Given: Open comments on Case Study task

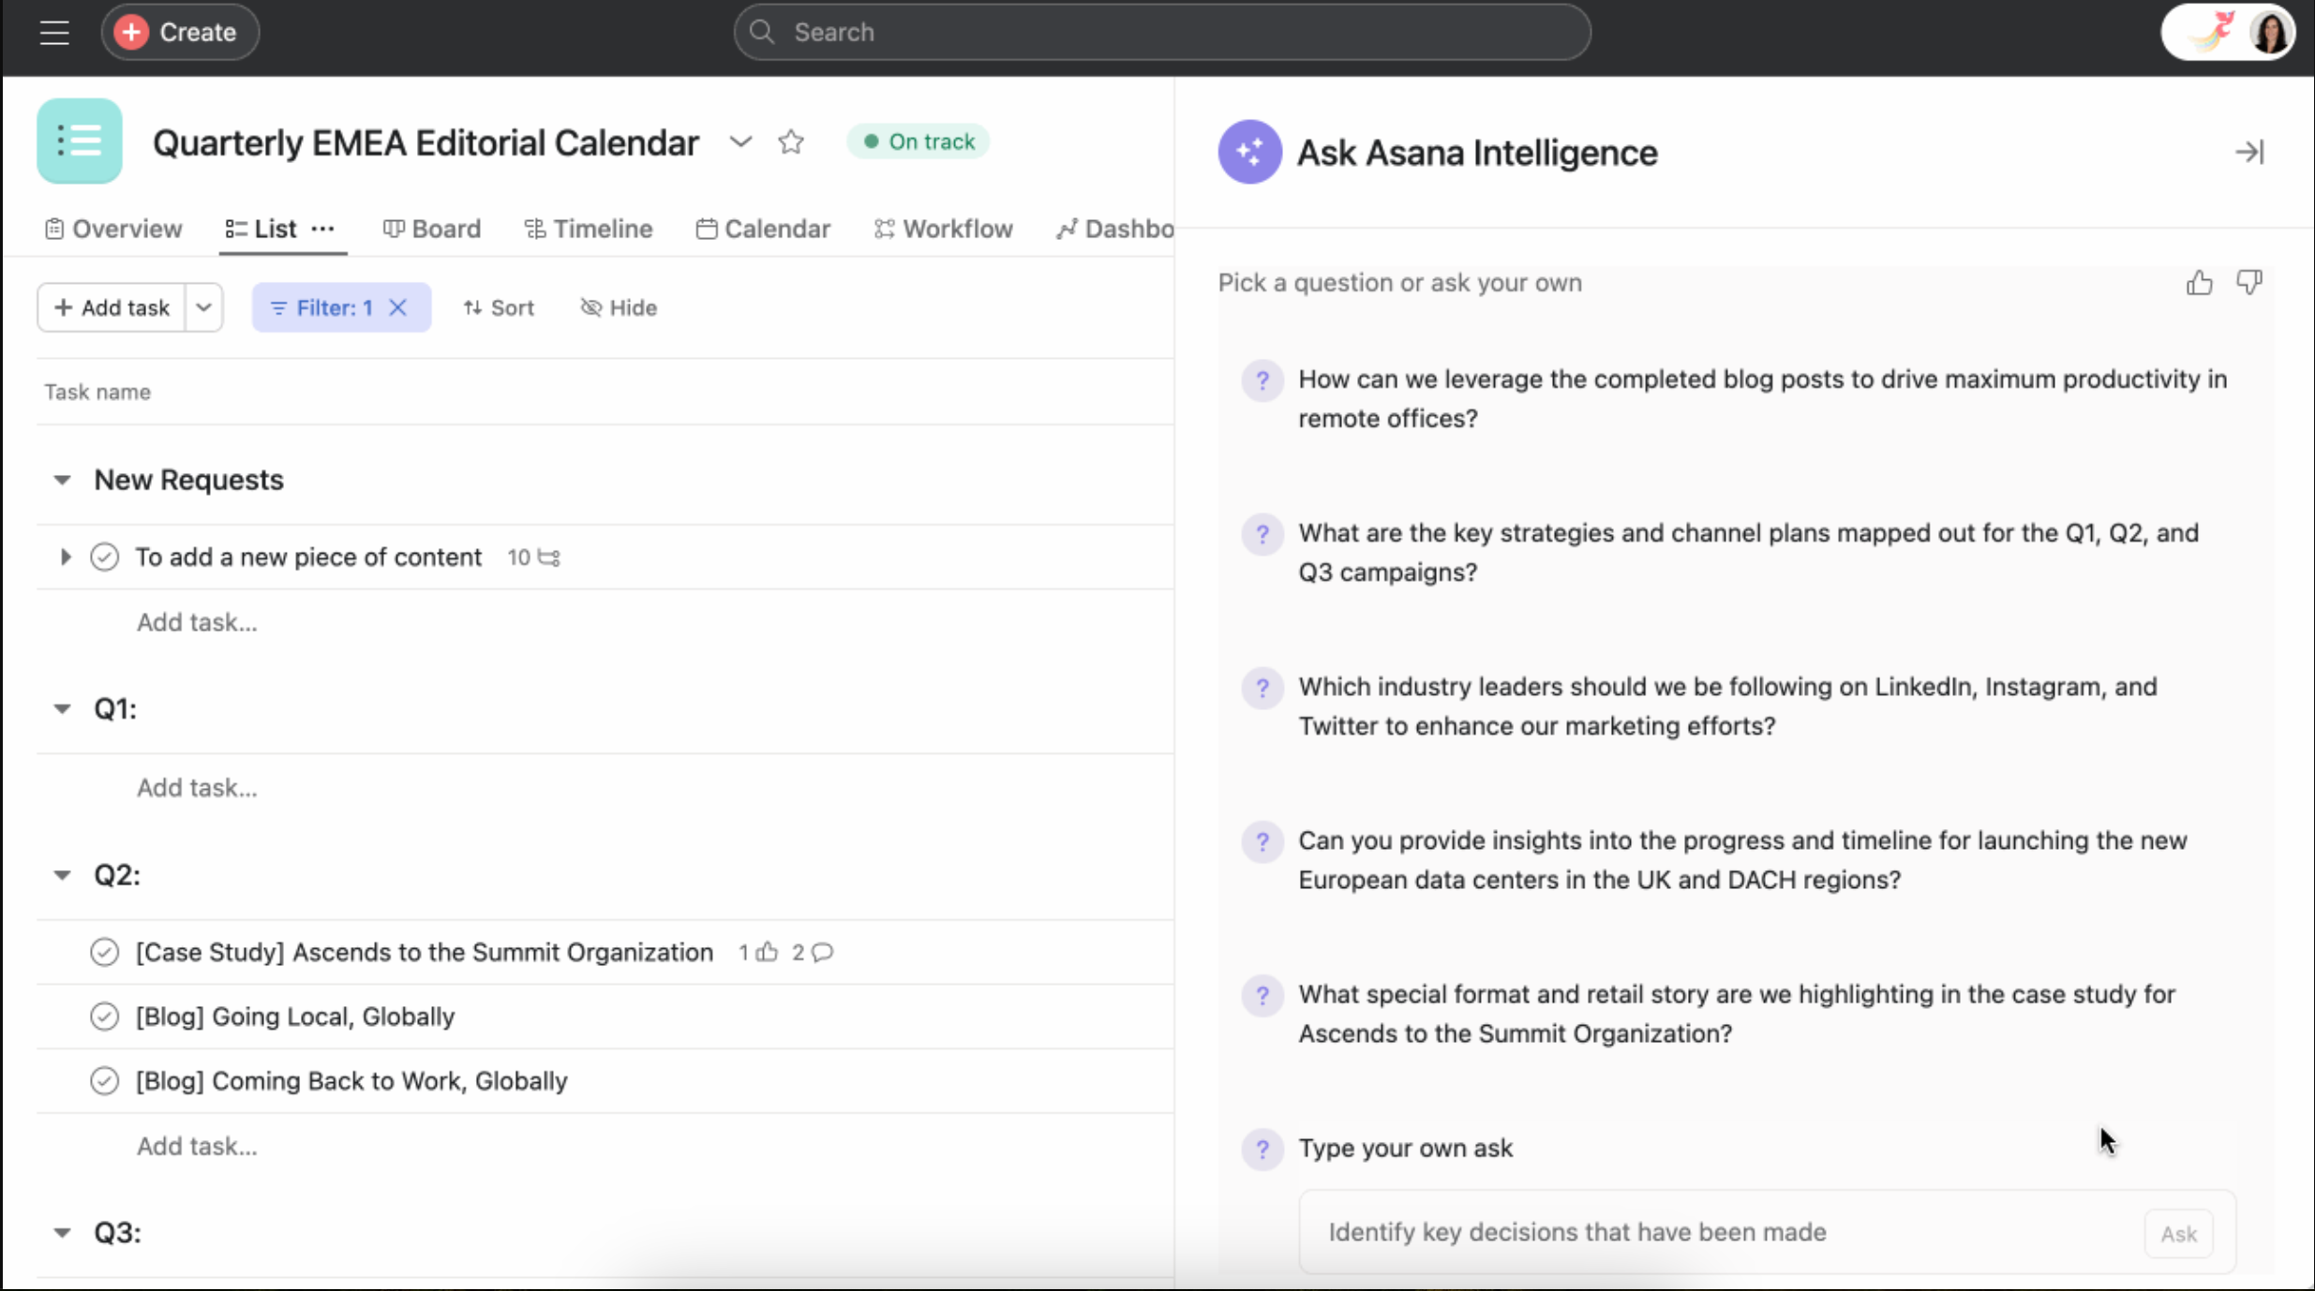Looking at the screenshot, I should coord(822,953).
